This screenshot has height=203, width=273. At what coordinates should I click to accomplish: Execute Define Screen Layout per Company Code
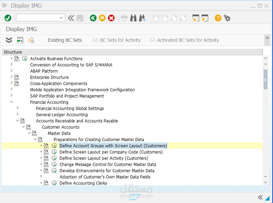[54, 152]
